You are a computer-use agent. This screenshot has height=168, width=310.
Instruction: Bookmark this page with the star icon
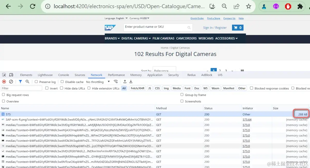coord(249,6)
